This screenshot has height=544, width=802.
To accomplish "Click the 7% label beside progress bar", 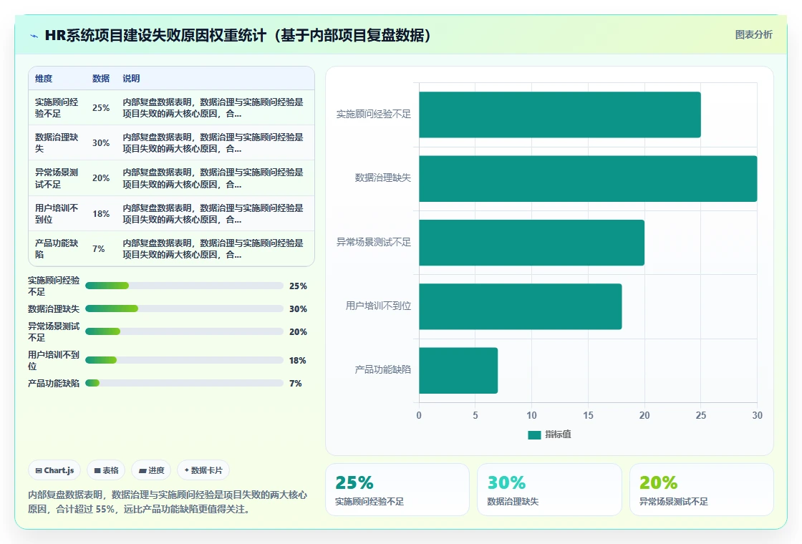I will (296, 384).
